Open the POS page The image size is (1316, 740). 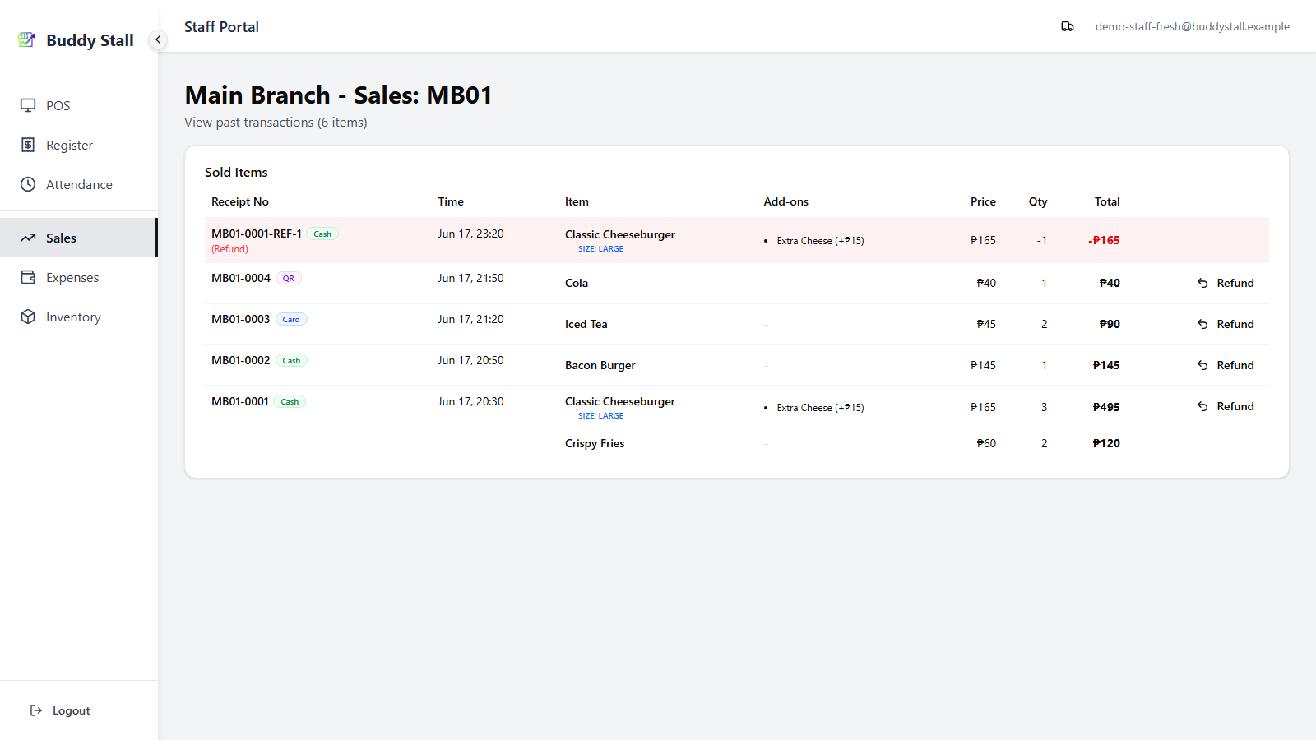coord(79,105)
